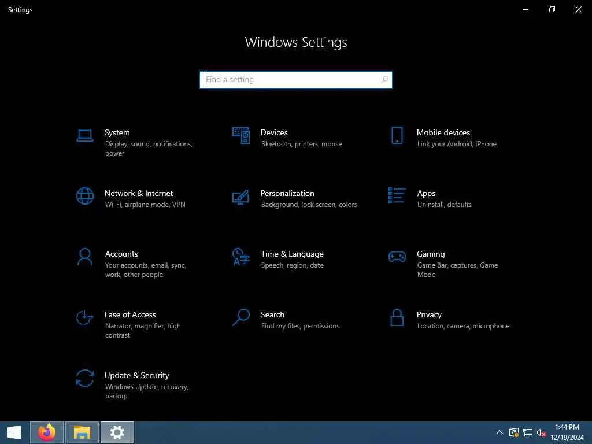
Task: Click "Uninstall, defaults" description
Action: [444, 205]
